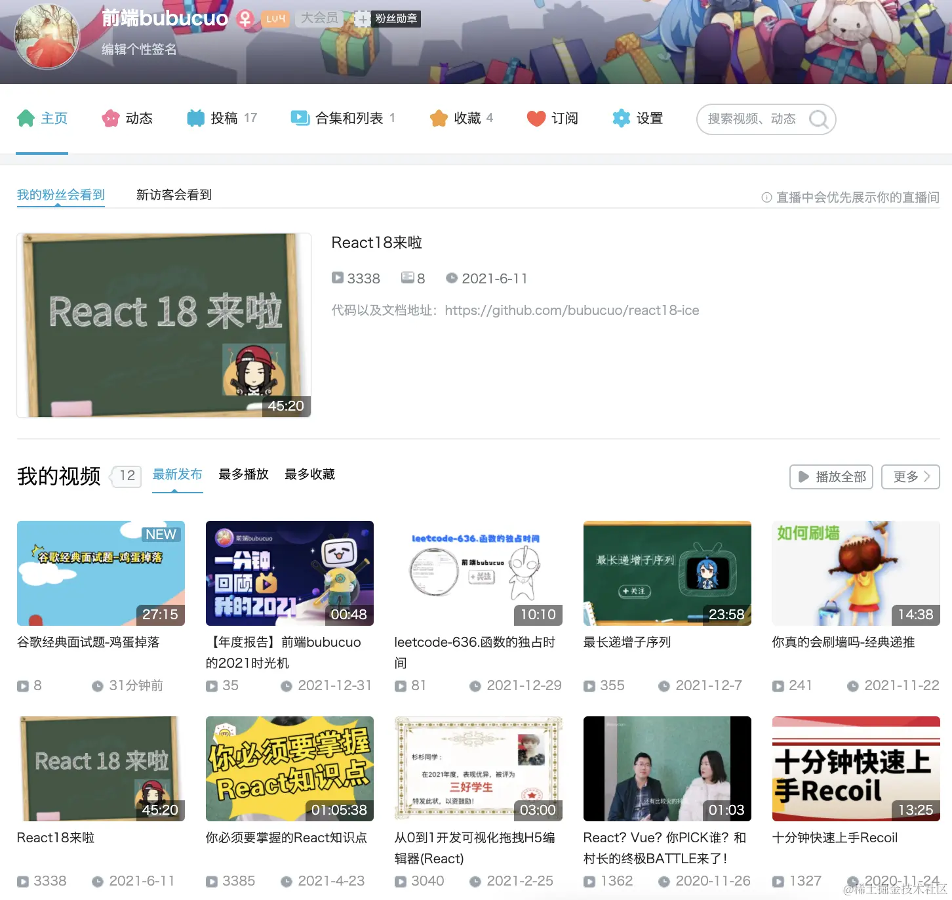Click title 你必须要掌握的React知识点
The image size is (952, 900).
pyautogui.click(x=287, y=838)
